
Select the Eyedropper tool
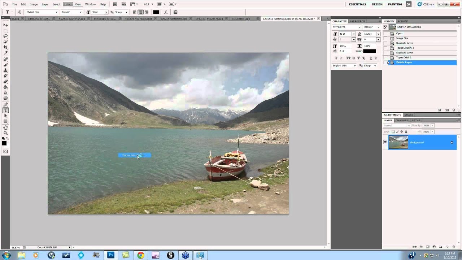coord(5,53)
